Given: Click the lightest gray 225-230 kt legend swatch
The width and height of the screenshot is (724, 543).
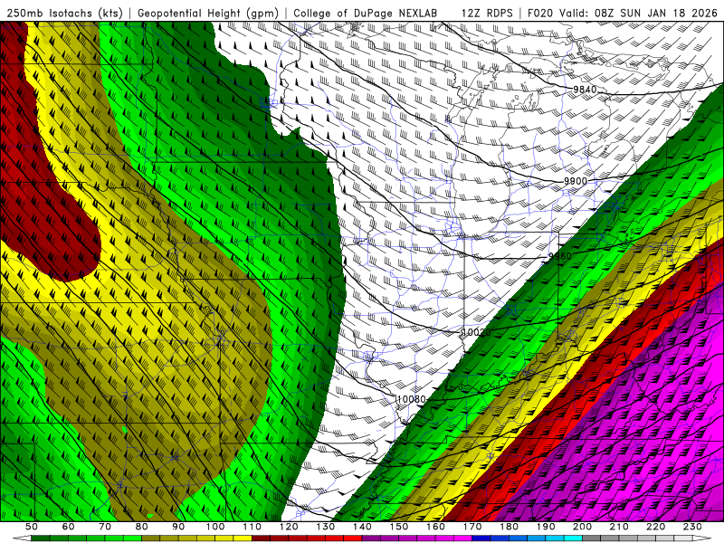Looking at the screenshot, I should tap(683, 538).
